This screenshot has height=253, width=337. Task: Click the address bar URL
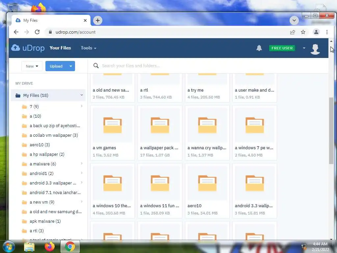point(75,32)
